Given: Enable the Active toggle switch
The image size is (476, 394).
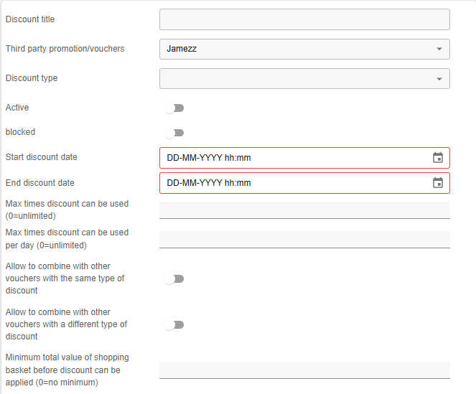Looking at the screenshot, I should point(174,108).
